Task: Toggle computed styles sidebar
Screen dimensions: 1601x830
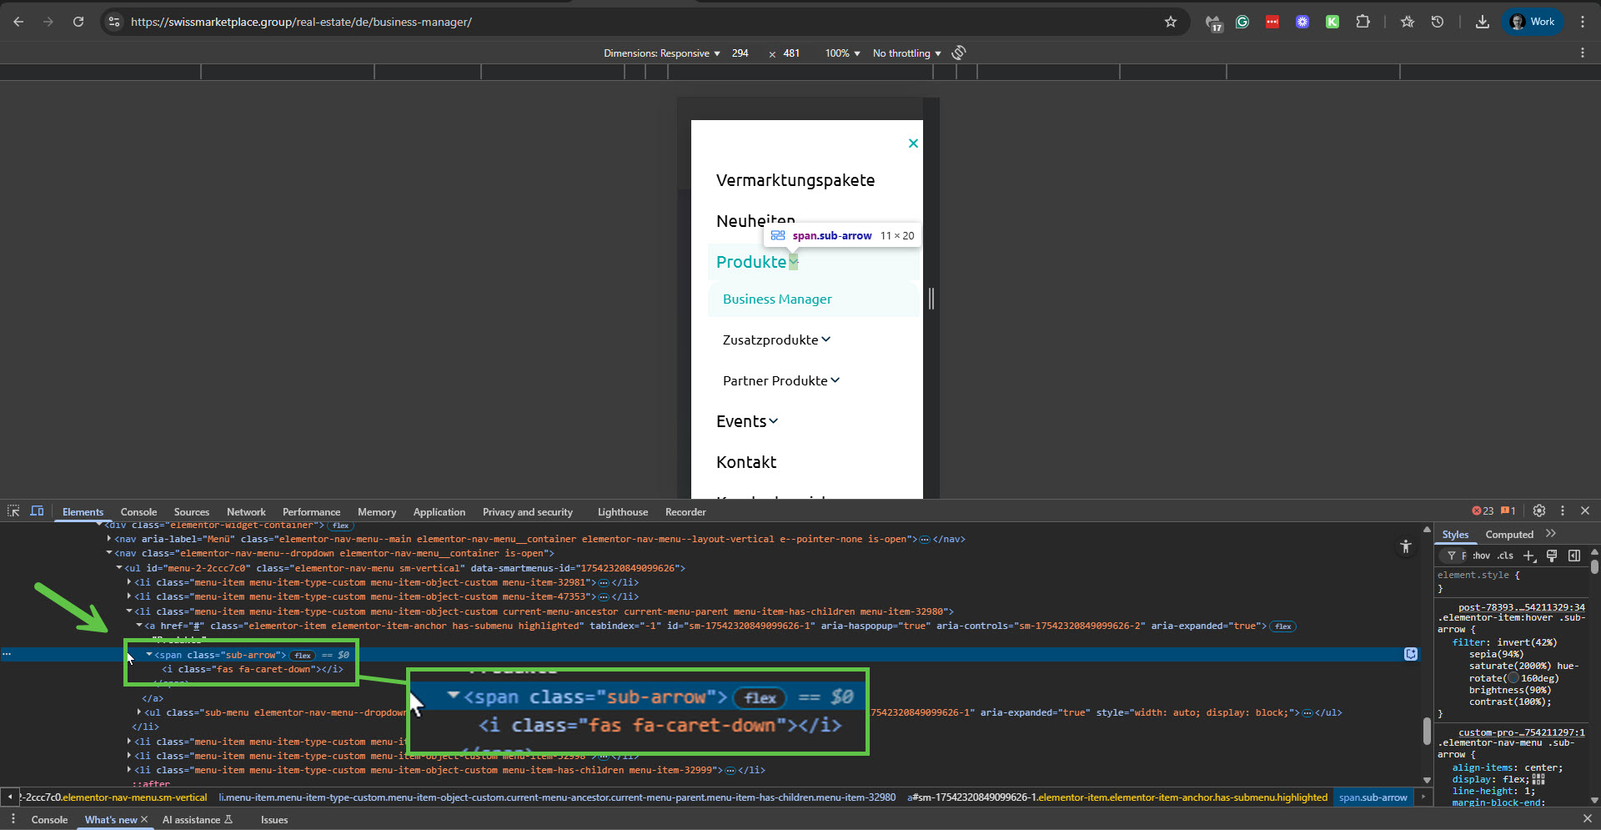Action: coord(1574,556)
